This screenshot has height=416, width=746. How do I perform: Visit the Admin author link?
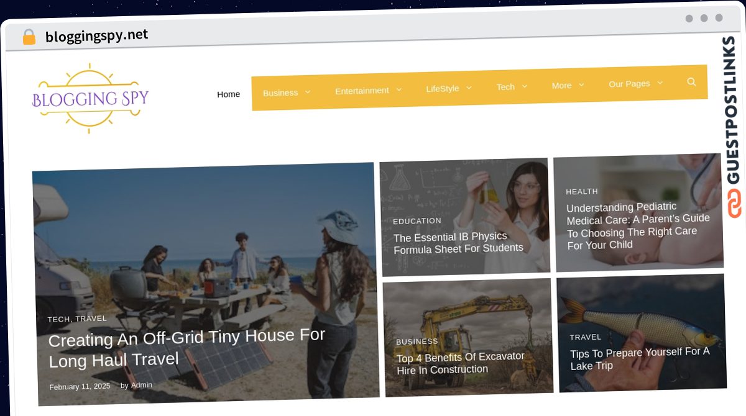coord(142,385)
